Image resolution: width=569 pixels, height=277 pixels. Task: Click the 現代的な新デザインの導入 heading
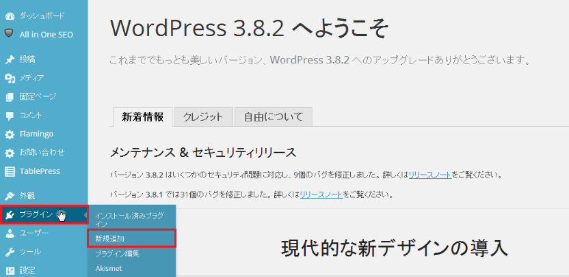[393, 248]
